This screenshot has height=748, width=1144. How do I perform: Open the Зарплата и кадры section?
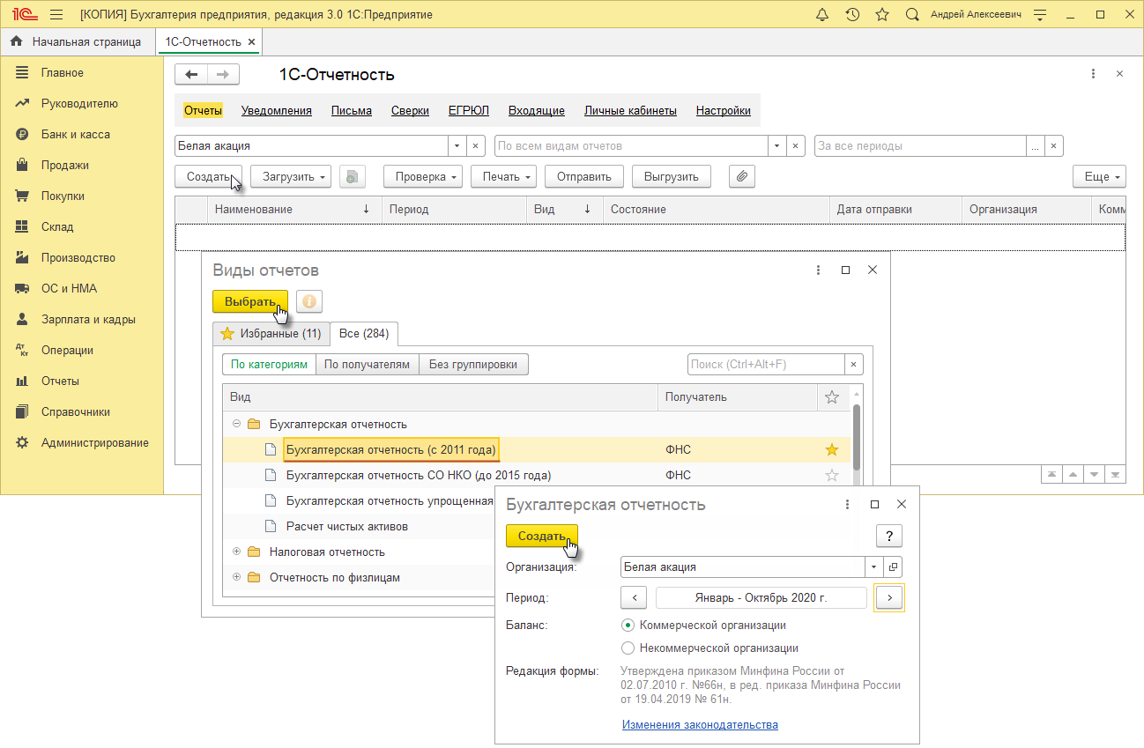click(x=88, y=319)
